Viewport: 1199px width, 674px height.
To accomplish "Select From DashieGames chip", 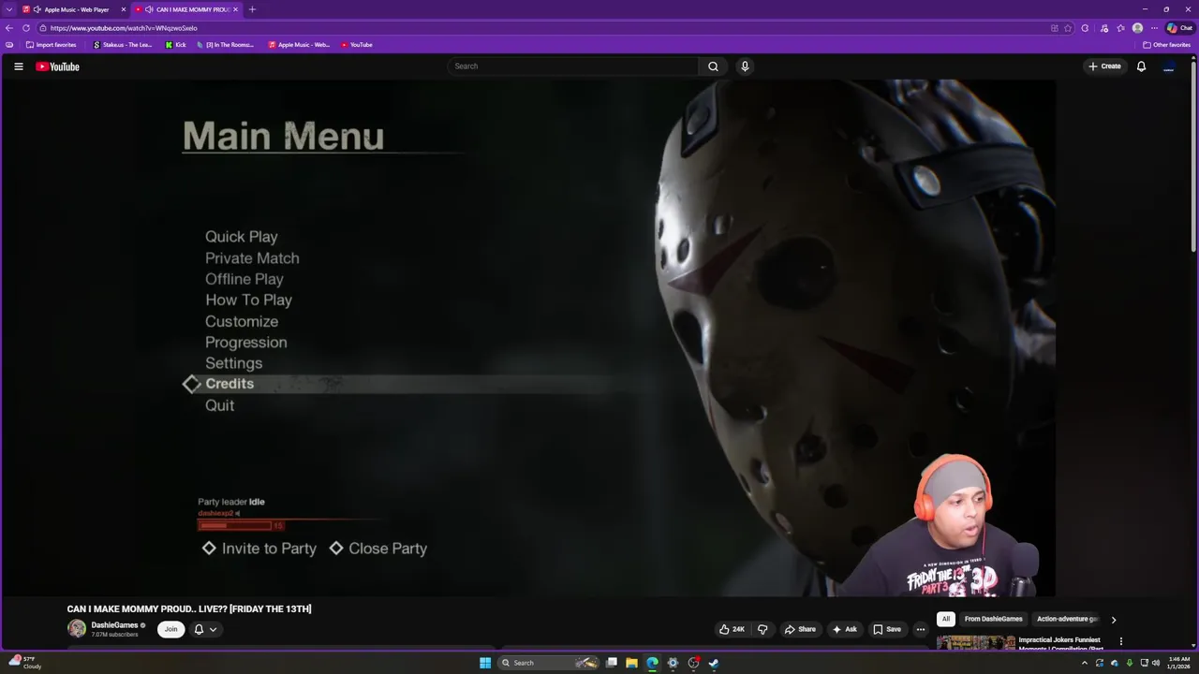I will 993,619.
